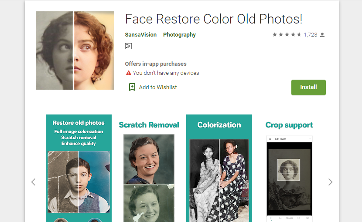Click the 3+ content rating badge

pos(128,46)
